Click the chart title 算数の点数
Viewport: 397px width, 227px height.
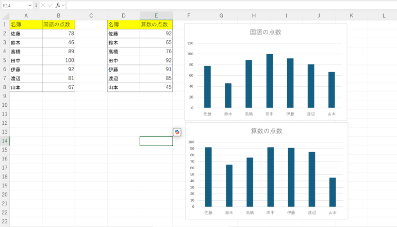point(267,131)
